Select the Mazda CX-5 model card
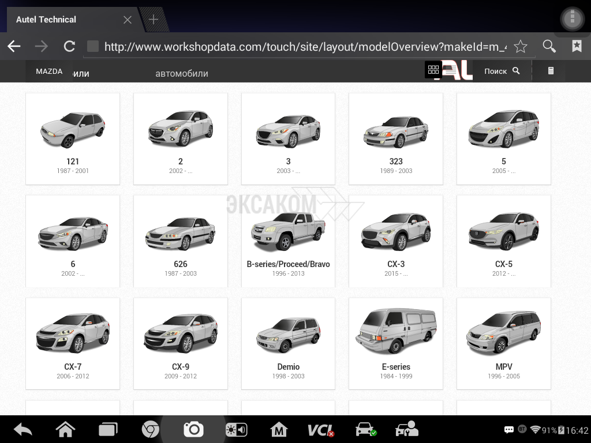591x443 pixels. point(503,241)
